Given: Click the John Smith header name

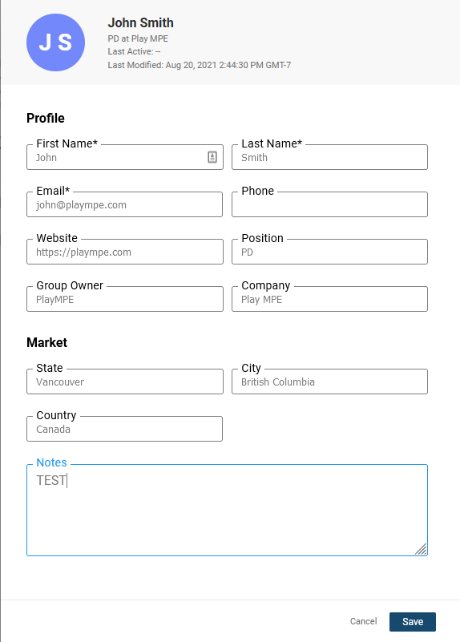Looking at the screenshot, I should click(x=140, y=22).
